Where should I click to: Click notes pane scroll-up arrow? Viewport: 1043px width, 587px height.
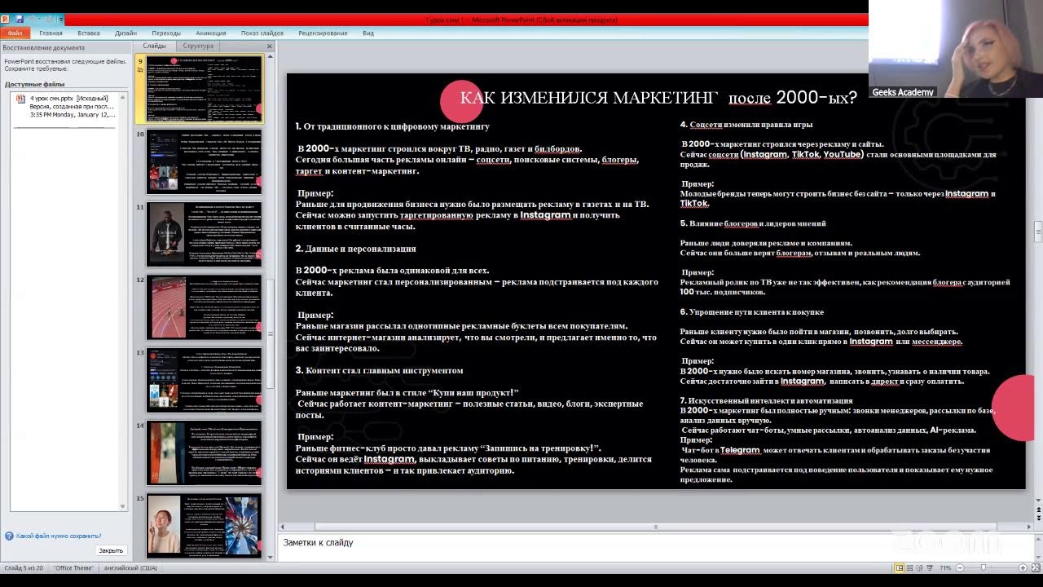click(x=1038, y=538)
